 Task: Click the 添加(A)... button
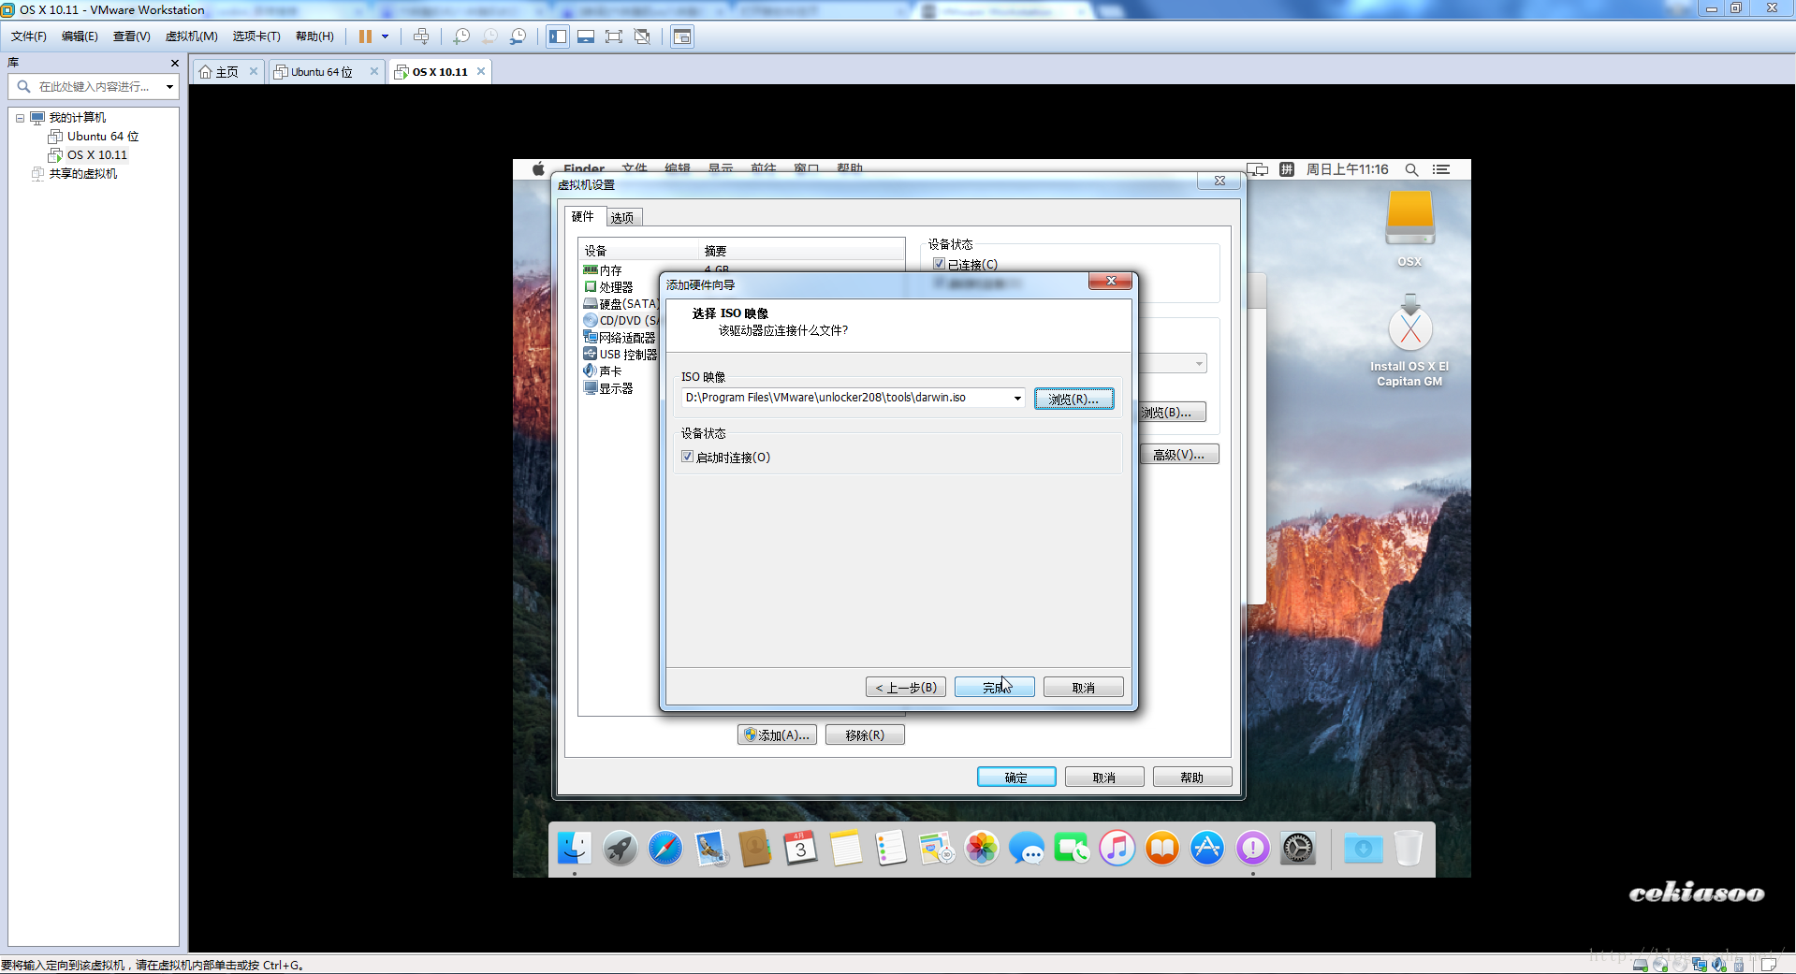[777, 735]
